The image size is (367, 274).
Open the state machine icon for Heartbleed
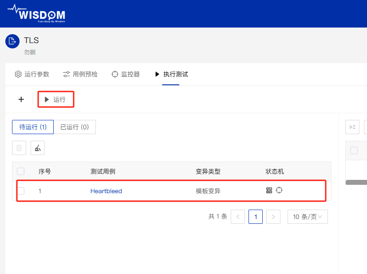click(269, 191)
